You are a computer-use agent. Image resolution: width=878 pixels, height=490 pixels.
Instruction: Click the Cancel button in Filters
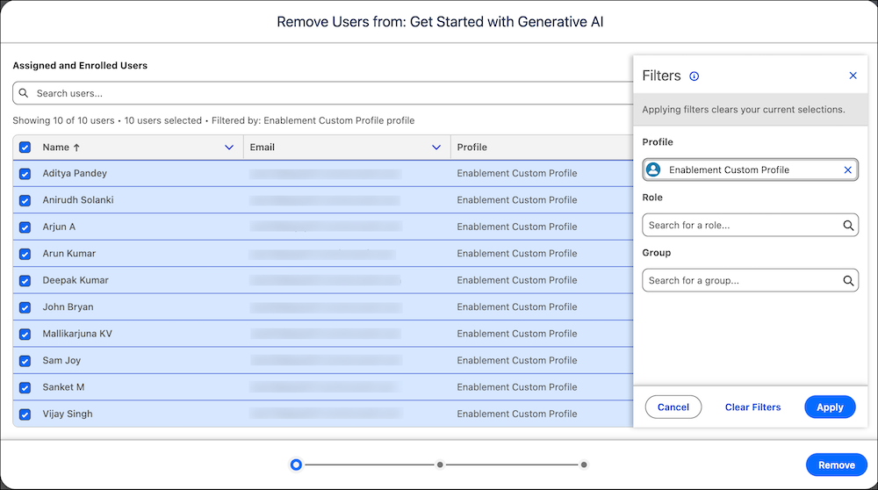(673, 407)
